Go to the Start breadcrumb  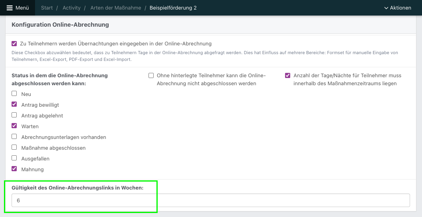click(47, 8)
